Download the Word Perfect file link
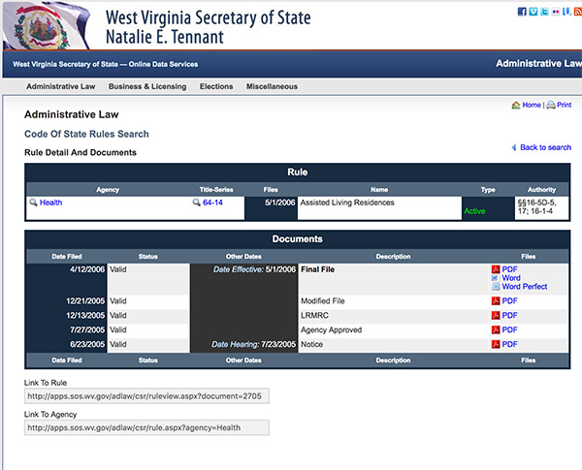This screenshot has width=582, height=470. [x=525, y=287]
